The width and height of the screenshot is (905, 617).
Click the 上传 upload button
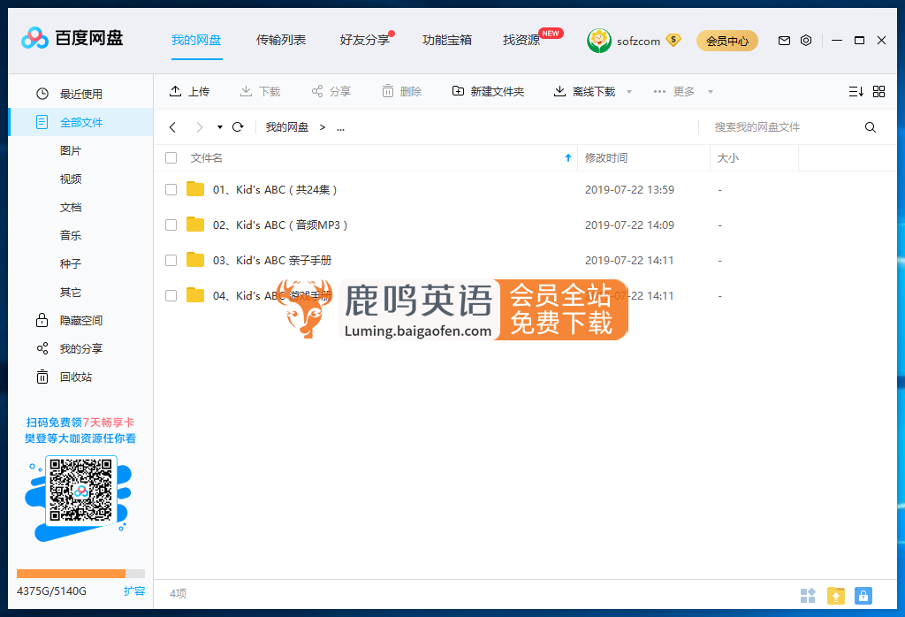click(x=189, y=91)
